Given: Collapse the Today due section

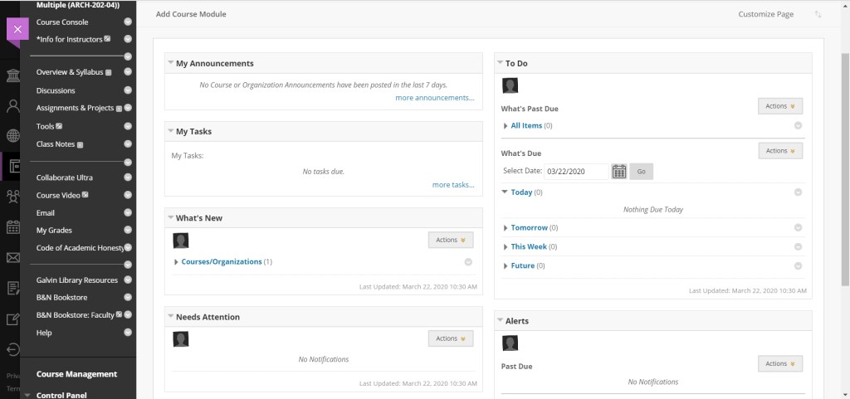Looking at the screenshot, I should click(x=506, y=192).
